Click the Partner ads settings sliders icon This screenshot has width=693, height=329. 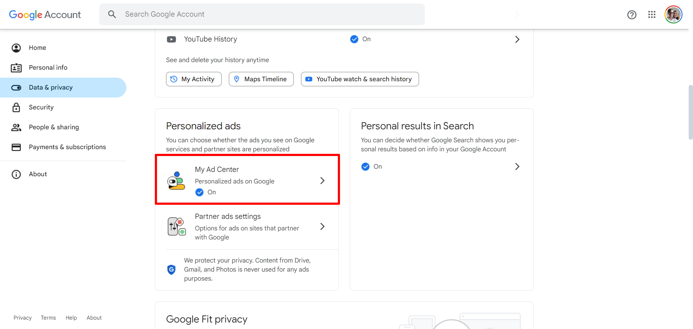[x=176, y=226]
